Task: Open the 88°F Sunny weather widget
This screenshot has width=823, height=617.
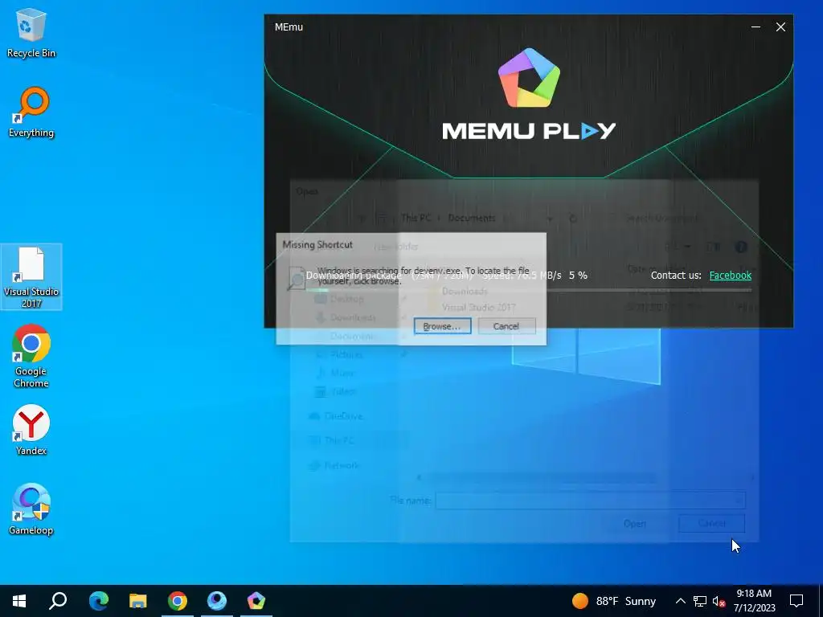Action: click(x=614, y=601)
